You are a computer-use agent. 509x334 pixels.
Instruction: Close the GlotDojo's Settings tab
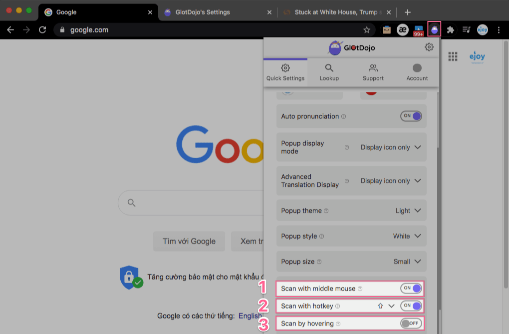(269, 12)
